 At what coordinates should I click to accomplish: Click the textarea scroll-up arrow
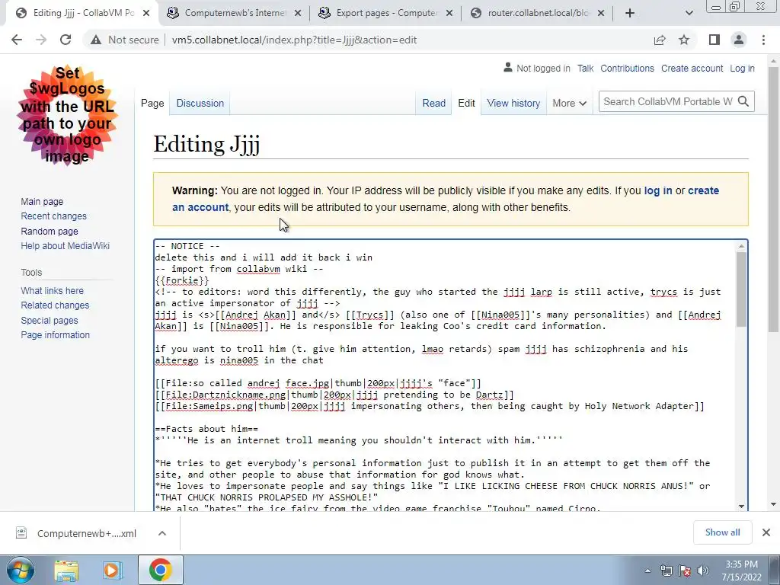pyautogui.click(x=741, y=246)
